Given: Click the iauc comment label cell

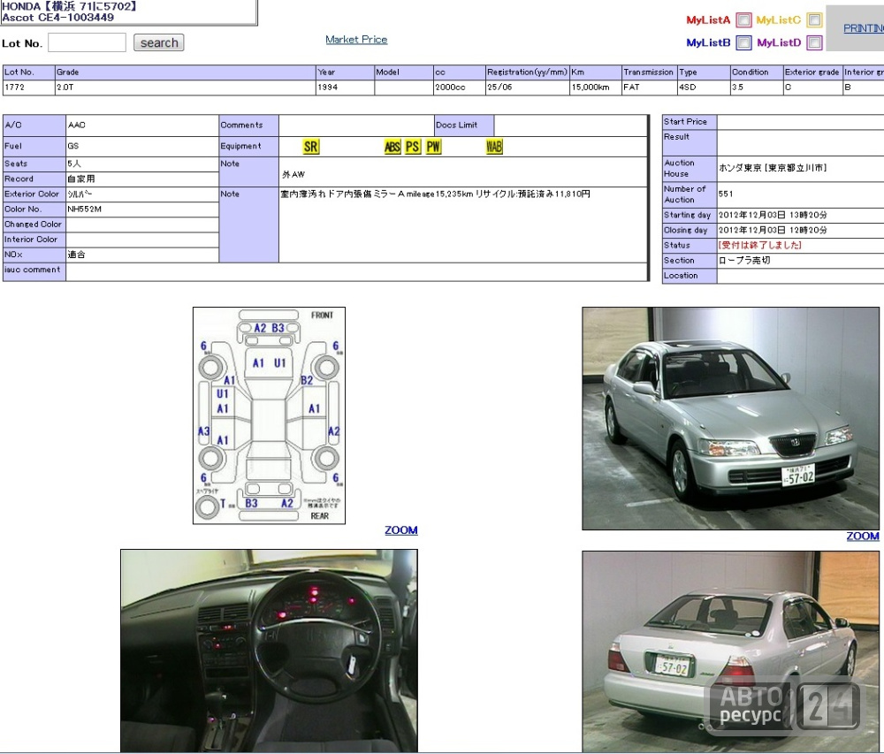Looking at the screenshot, I should [34, 270].
